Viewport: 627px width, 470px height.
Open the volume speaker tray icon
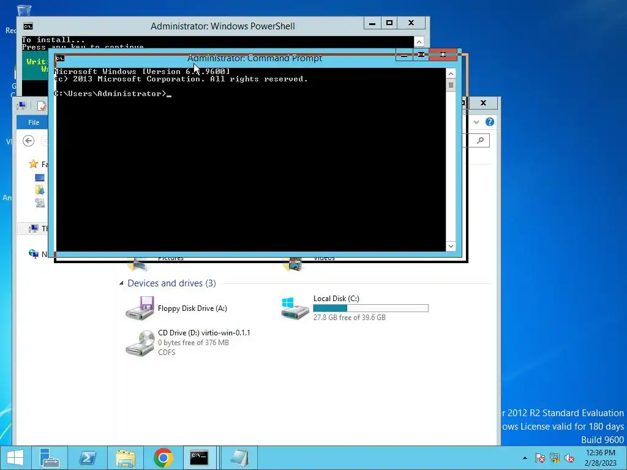click(x=569, y=458)
